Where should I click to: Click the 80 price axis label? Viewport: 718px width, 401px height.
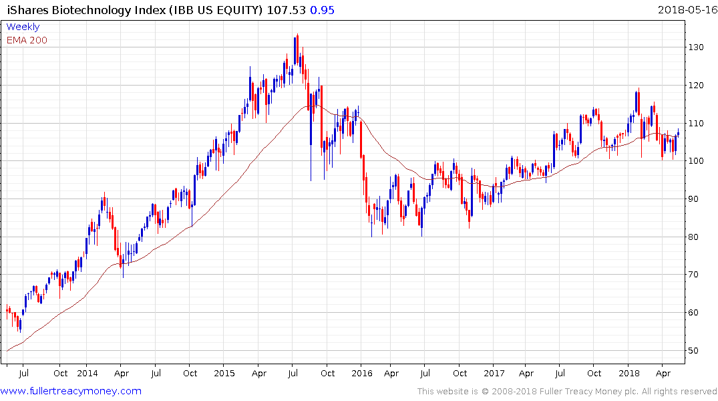coord(693,237)
